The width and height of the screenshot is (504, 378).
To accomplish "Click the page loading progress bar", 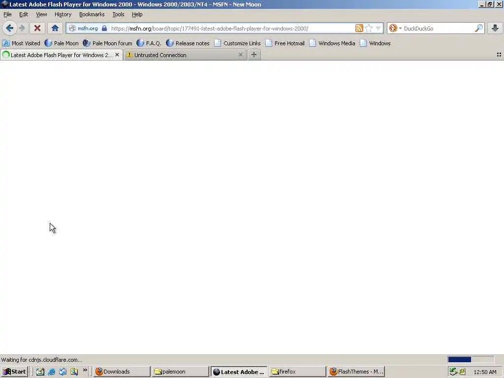I will pyautogui.click(x=471, y=359).
